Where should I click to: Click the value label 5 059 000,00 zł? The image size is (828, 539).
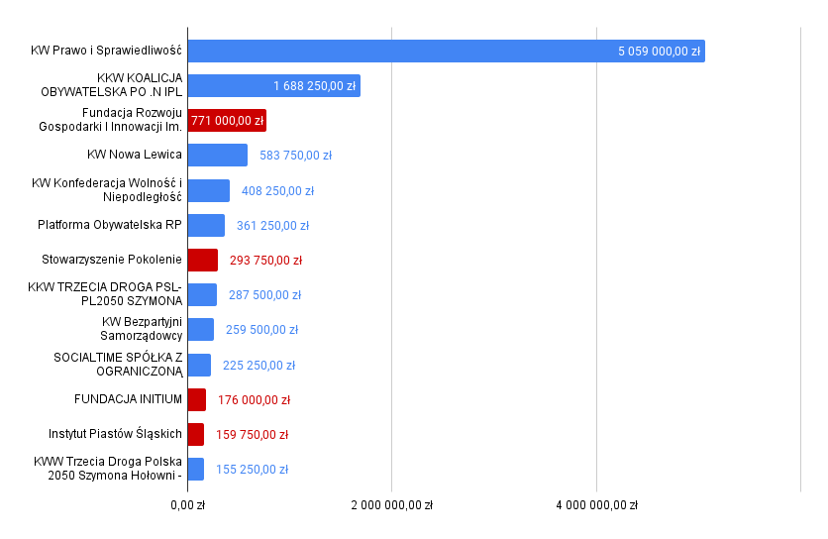pyautogui.click(x=659, y=52)
